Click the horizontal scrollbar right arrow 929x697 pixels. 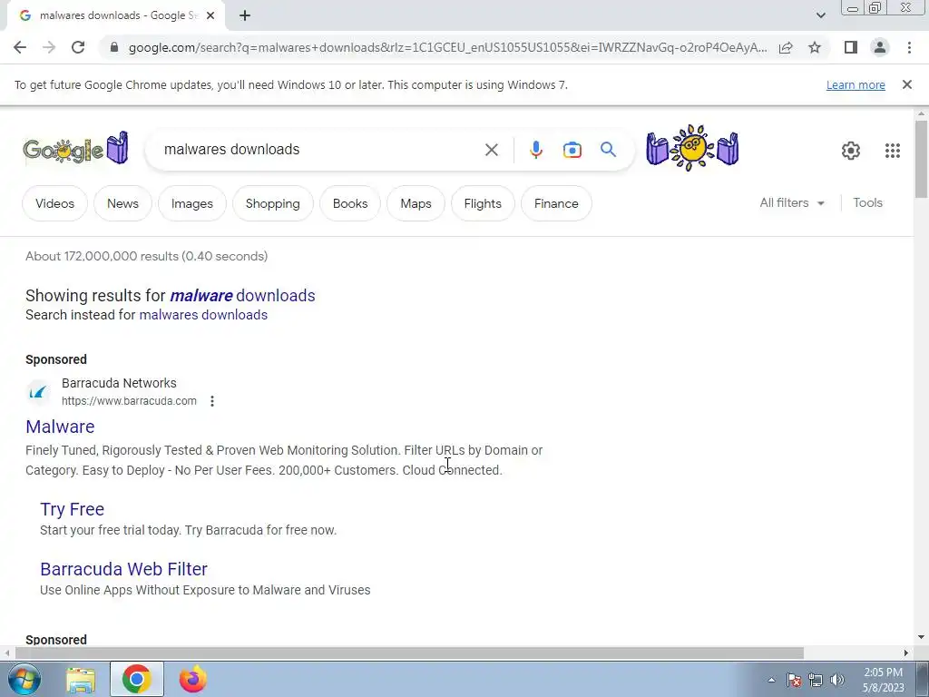point(906,653)
